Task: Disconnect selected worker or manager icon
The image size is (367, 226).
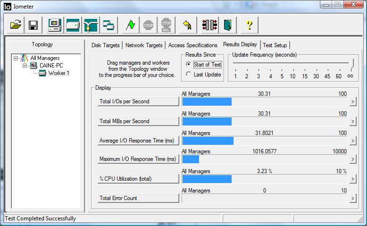Action: [x=210, y=25]
